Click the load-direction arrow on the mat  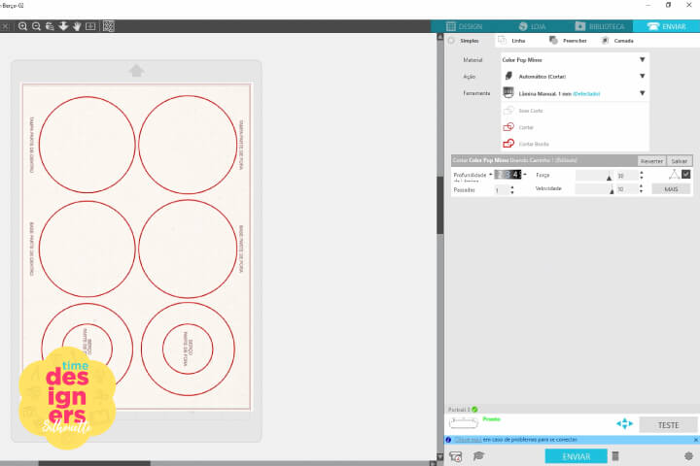136,71
